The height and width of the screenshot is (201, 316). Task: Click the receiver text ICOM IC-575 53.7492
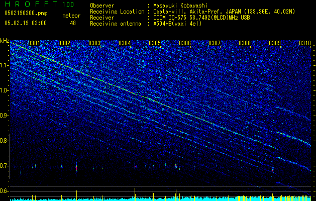tap(201, 18)
